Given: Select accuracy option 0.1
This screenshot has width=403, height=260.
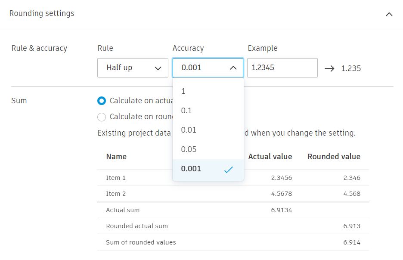Looking at the screenshot, I should pyautogui.click(x=208, y=111).
